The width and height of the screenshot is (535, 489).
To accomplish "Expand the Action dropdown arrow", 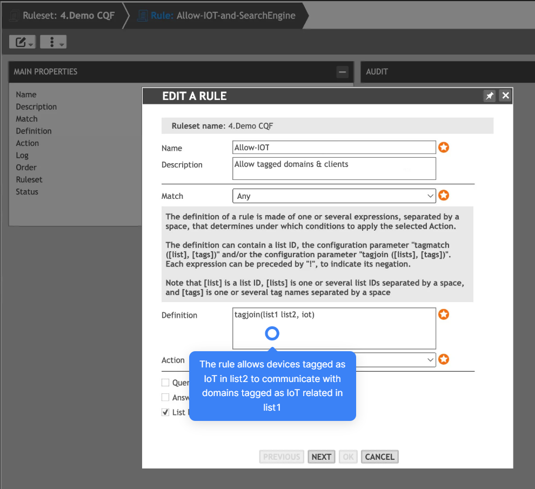I will pyautogui.click(x=430, y=359).
